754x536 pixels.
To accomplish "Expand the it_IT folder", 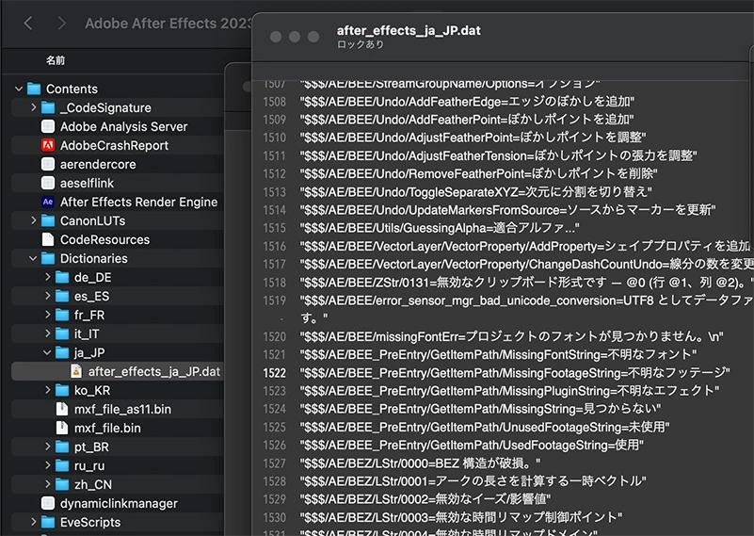I will coord(47,333).
